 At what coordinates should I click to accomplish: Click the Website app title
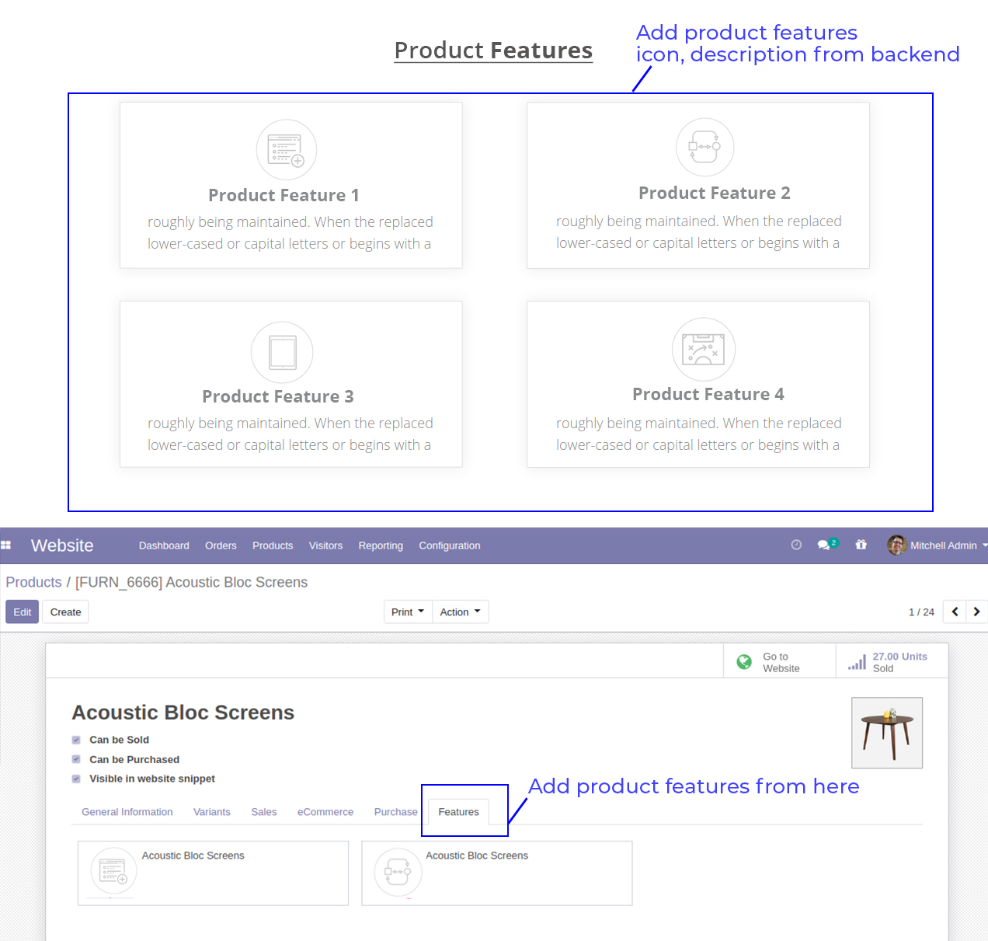62,545
